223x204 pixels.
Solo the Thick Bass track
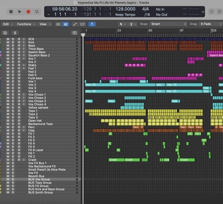click(x=13, y=49)
